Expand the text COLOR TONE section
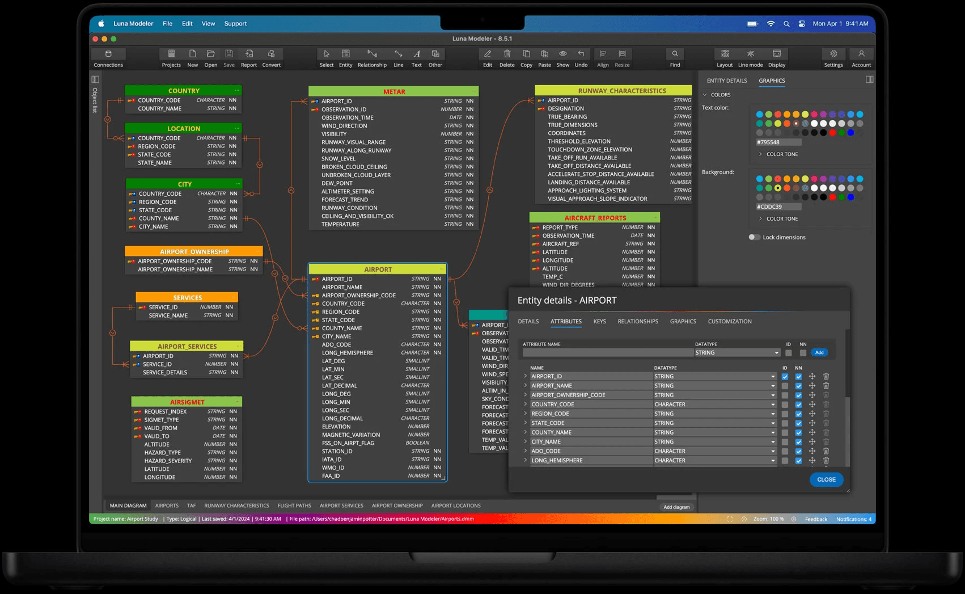965x594 pixels. (x=760, y=154)
